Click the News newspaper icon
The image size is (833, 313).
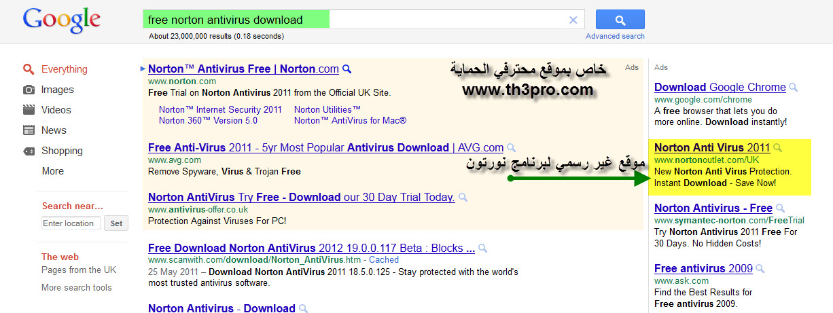tap(29, 130)
